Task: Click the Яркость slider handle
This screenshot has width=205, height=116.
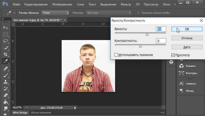Action: (x=147, y=34)
